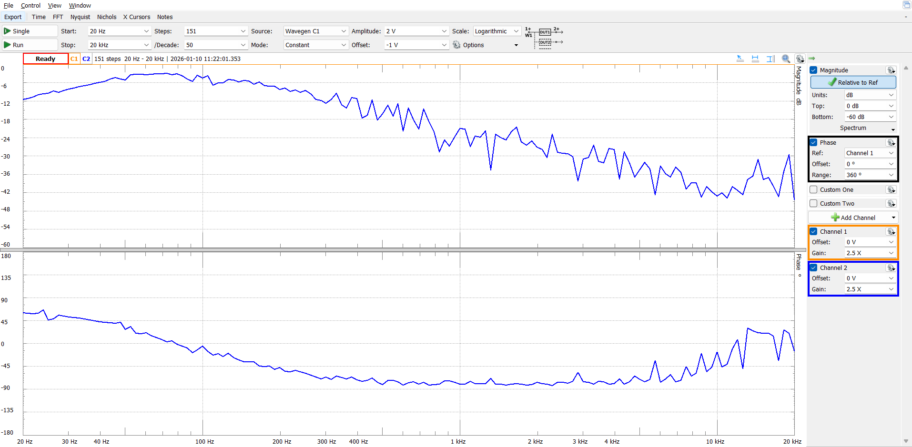The height and width of the screenshot is (447, 912).
Task: Click the green arrow icon above the side panel
Action: [x=812, y=59]
